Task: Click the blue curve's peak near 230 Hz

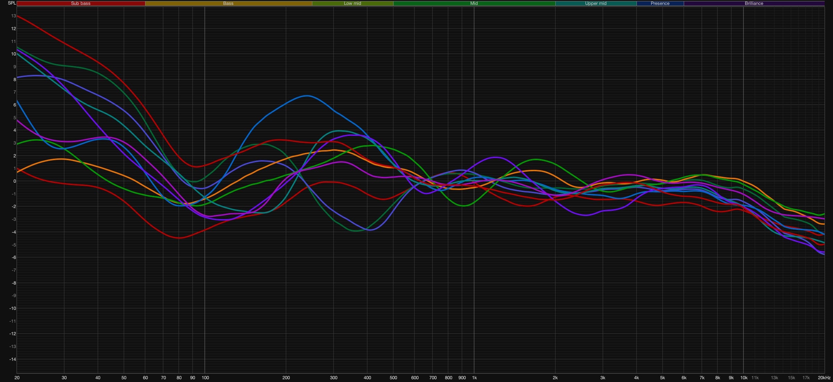Action: (308, 96)
